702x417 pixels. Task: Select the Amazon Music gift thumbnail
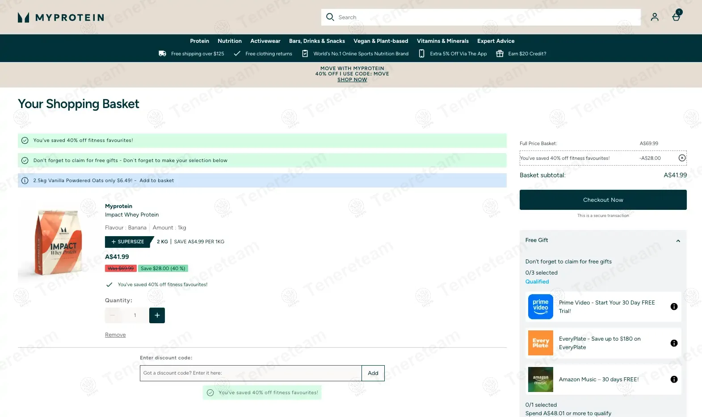point(541,379)
